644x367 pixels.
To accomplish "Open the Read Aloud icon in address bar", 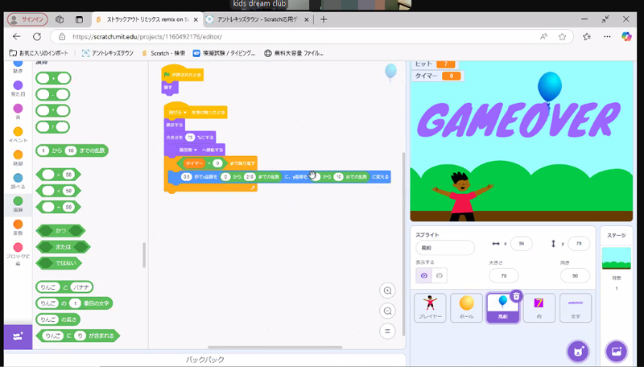I will pyautogui.click(x=543, y=36).
